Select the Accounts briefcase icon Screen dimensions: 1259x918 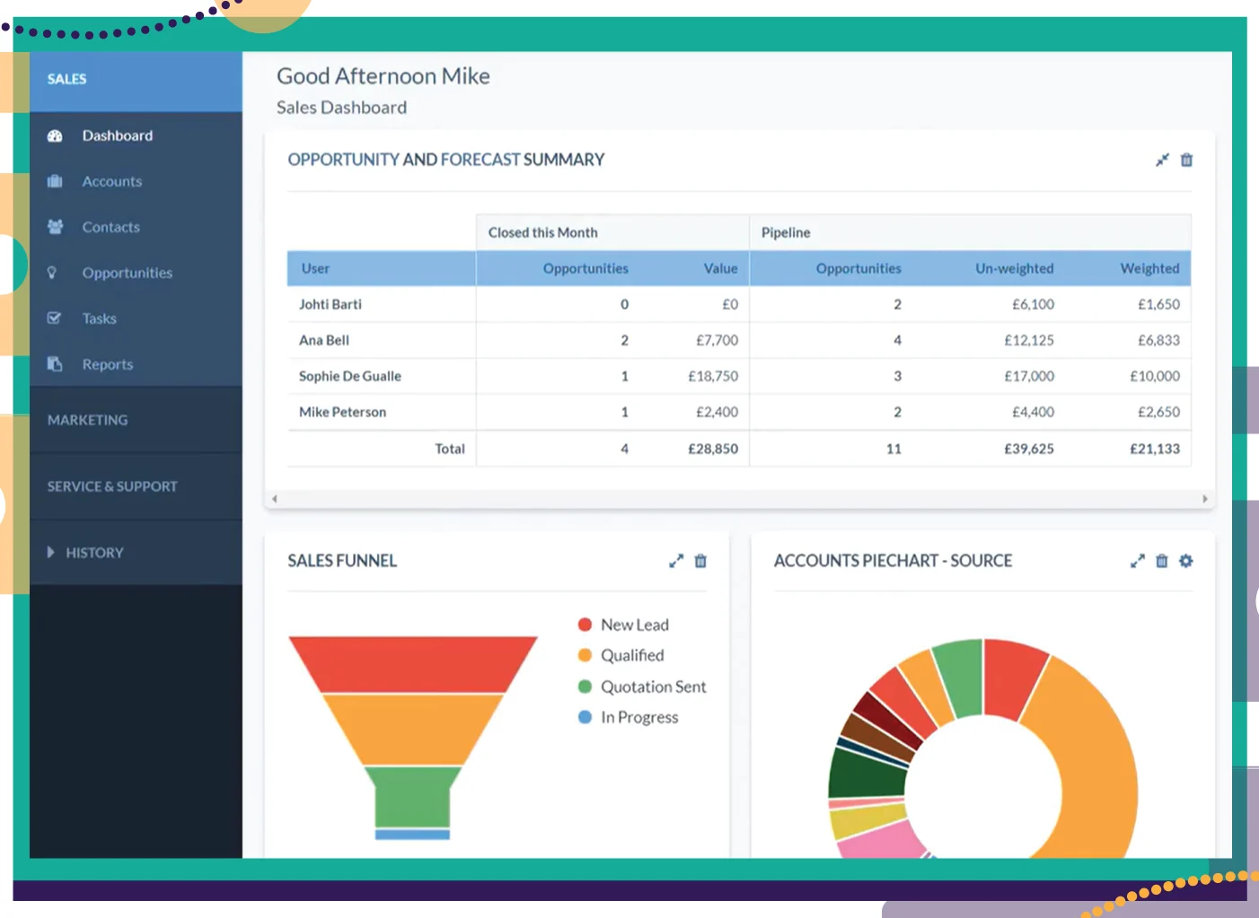pyautogui.click(x=55, y=181)
